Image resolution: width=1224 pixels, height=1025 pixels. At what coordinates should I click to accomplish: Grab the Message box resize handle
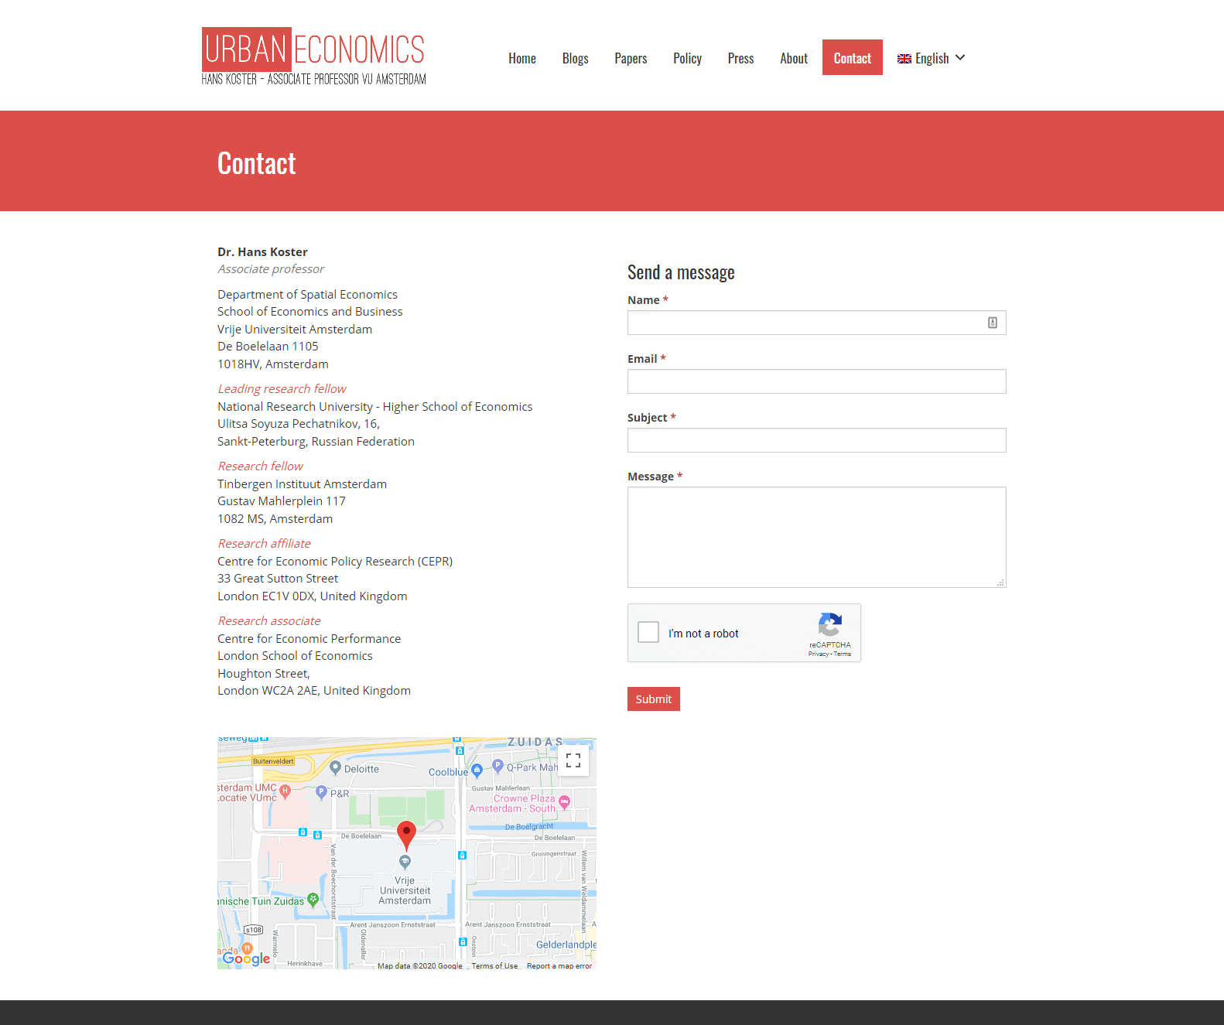(x=1000, y=583)
